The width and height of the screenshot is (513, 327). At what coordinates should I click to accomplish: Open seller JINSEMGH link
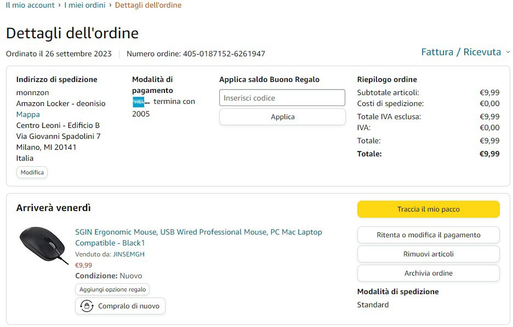(129, 254)
